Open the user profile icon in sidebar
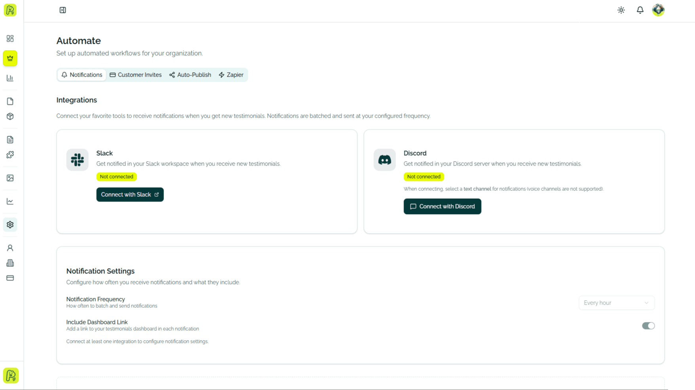Image resolution: width=695 pixels, height=390 pixels. pyautogui.click(x=10, y=248)
